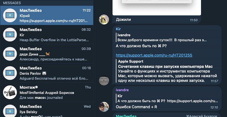The width and height of the screenshot is (227, 117).
Task: Open Kir's avatar next to Apple Support message
Action: [x=104, y=80]
